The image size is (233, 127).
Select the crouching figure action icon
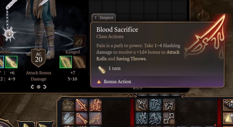coord(169,105)
